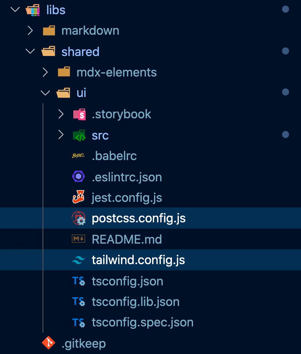Open tsconfig.lib.json in the editor
The image size is (301, 354).
[135, 302]
